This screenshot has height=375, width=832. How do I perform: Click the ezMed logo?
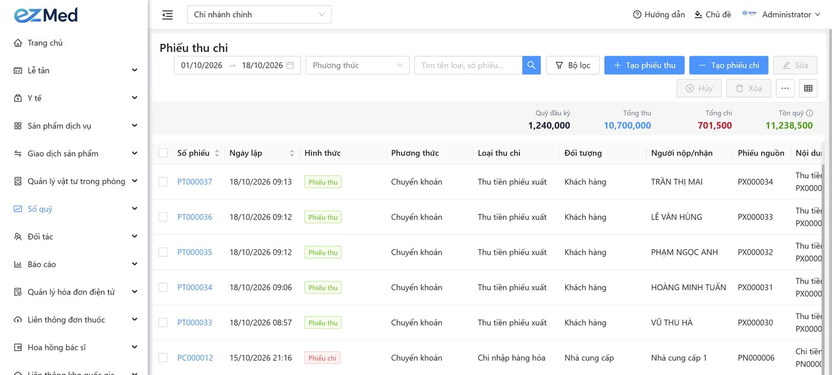[46, 15]
